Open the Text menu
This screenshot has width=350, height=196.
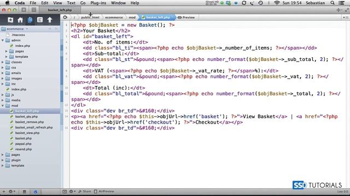coord(71,3)
